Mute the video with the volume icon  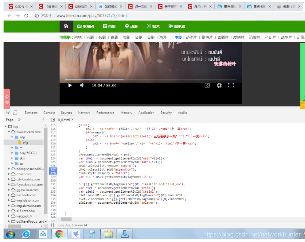point(82,85)
